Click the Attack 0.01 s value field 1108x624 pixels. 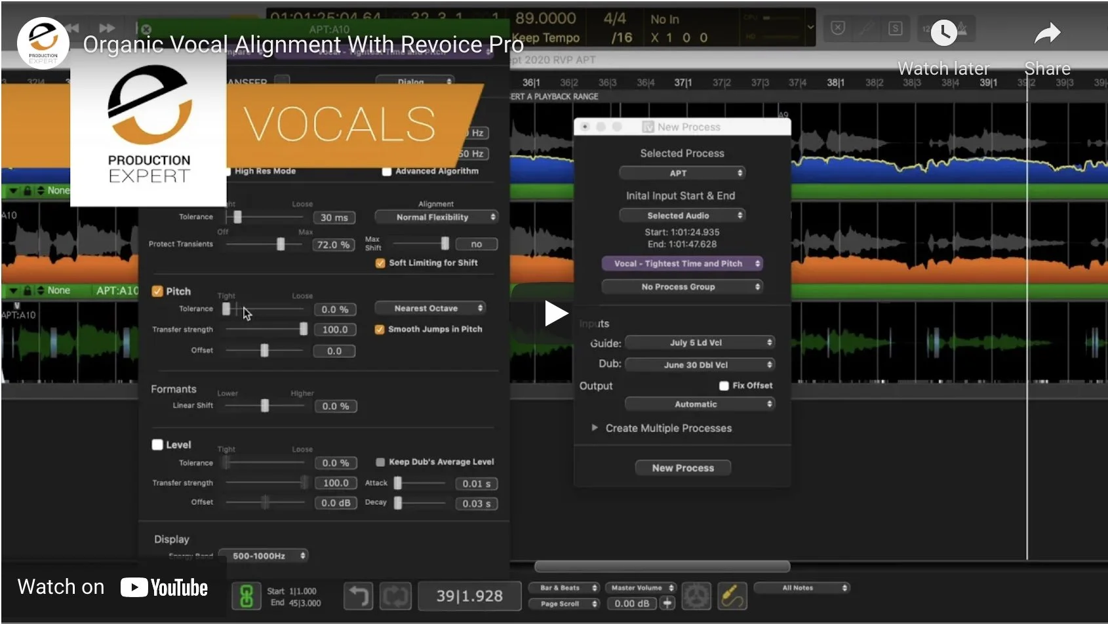coord(477,484)
